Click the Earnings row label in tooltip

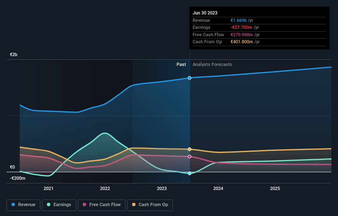tap(201, 27)
